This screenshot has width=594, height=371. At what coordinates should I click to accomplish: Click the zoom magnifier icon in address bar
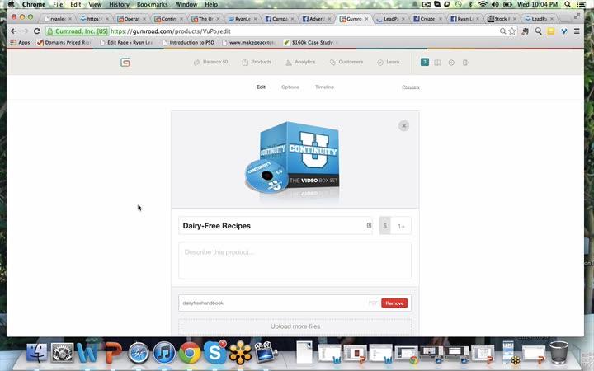tap(502, 31)
